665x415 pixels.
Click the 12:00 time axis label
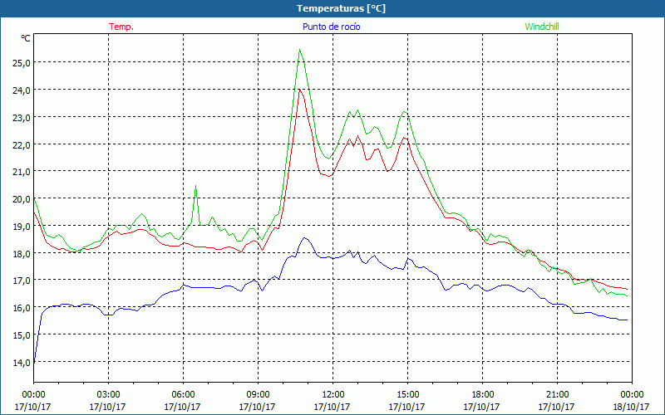[x=333, y=395]
